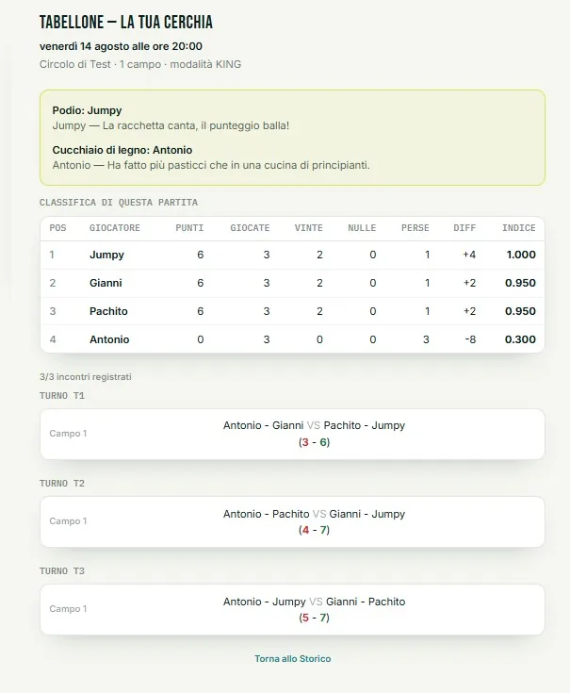Click the 5 - 7 score result
The height and width of the screenshot is (693, 570).
[x=314, y=618]
